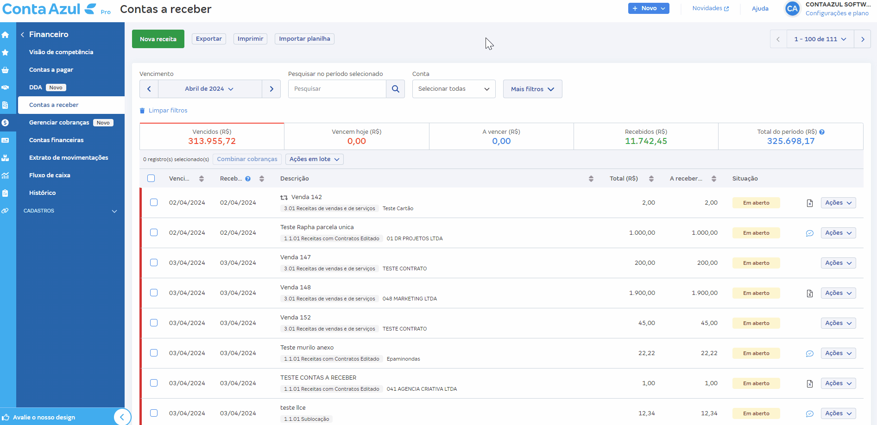Open document icon on TESTE CONTAS A RECEBER row
Viewport: 877px width, 425px height.
tap(810, 384)
